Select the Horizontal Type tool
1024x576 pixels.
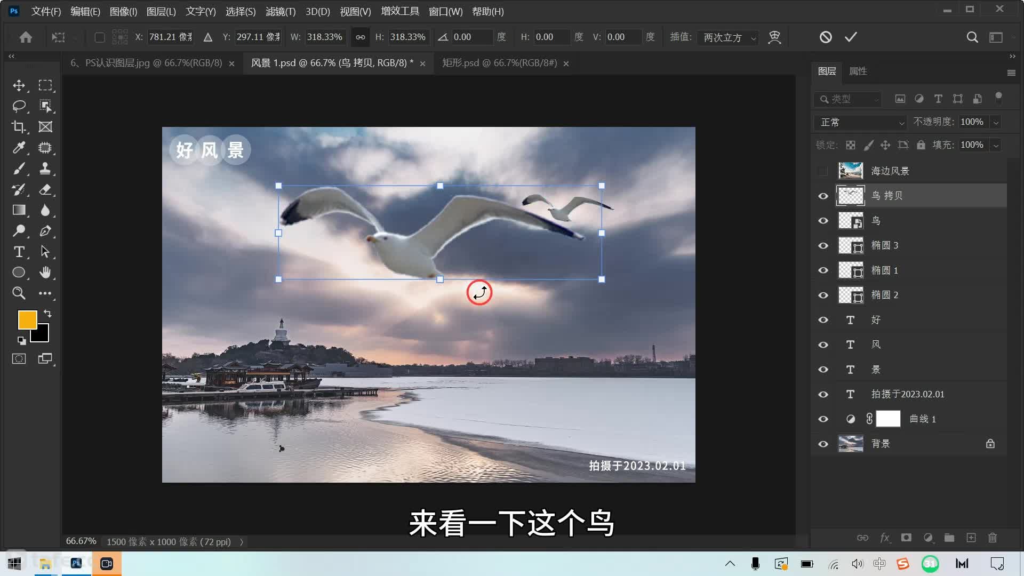(x=19, y=252)
